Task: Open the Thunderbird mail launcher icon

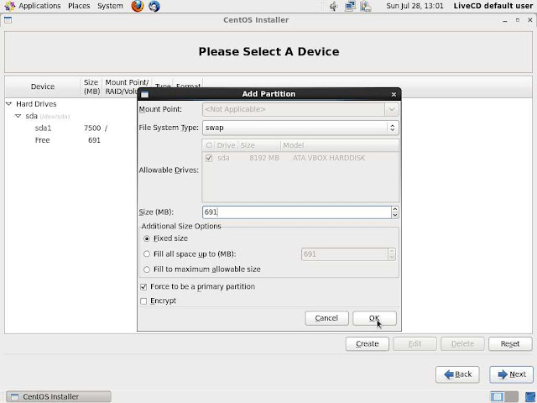Action: 154,6
